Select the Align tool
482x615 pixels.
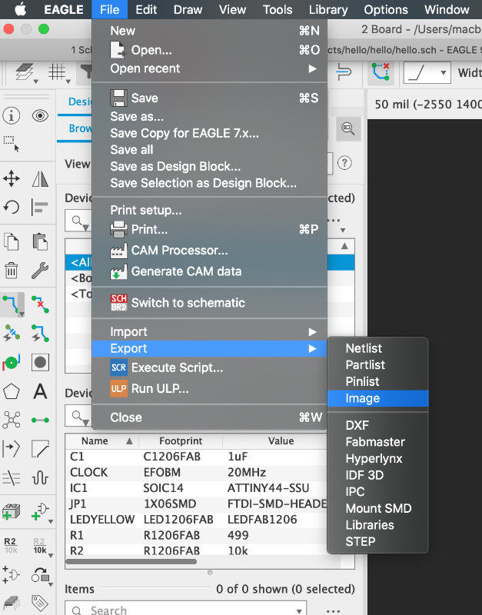click(40, 207)
